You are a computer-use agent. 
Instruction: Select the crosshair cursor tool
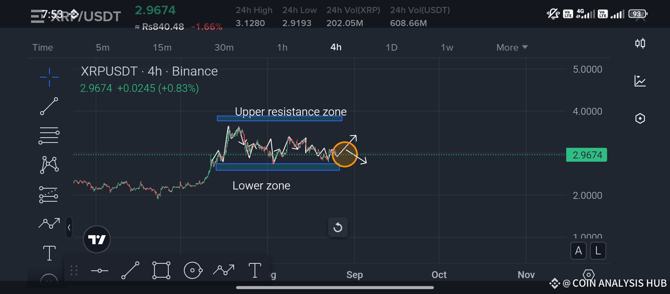pos(49,77)
